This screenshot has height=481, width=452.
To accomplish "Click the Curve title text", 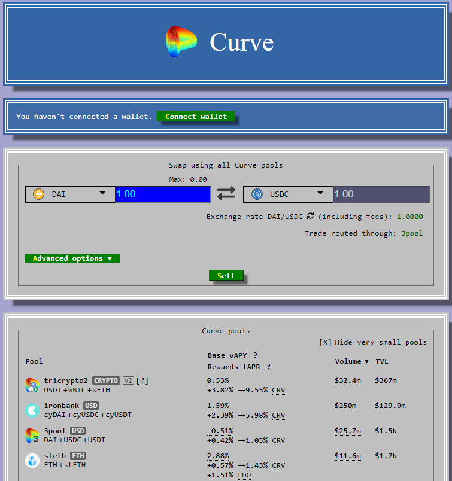I will point(242,42).
